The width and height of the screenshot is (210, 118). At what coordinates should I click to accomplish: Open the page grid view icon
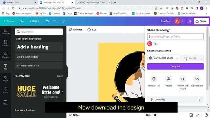(x=191, y=115)
